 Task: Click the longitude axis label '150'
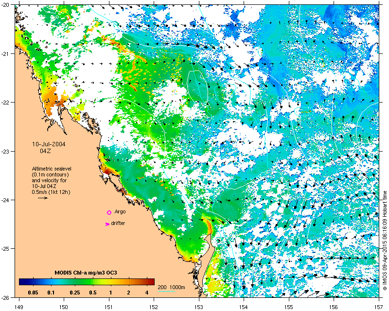pyautogui.click(x=64, y=307)
